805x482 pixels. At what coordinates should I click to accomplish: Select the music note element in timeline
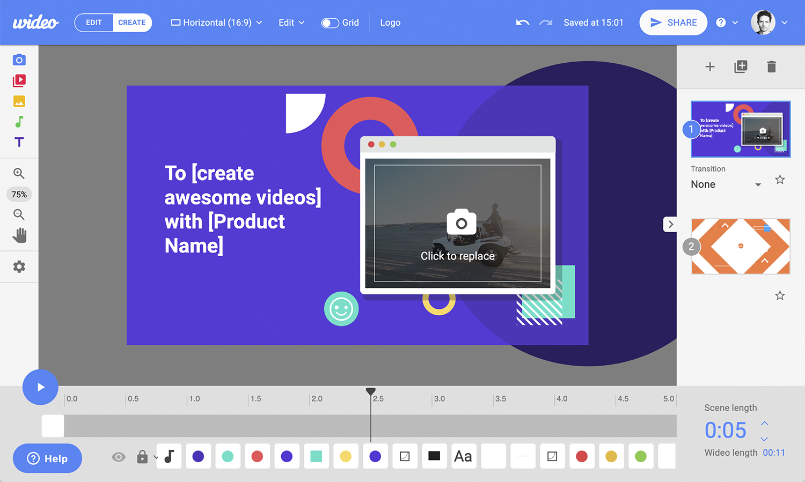point(169,456)
